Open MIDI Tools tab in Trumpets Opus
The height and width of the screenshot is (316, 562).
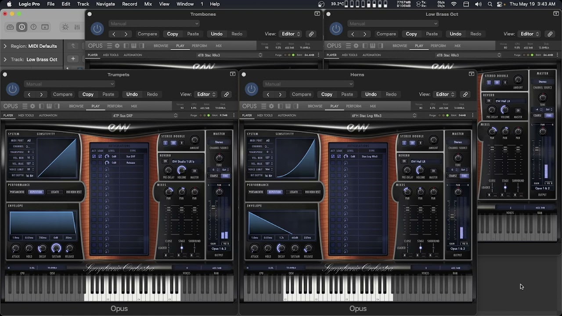26,115
